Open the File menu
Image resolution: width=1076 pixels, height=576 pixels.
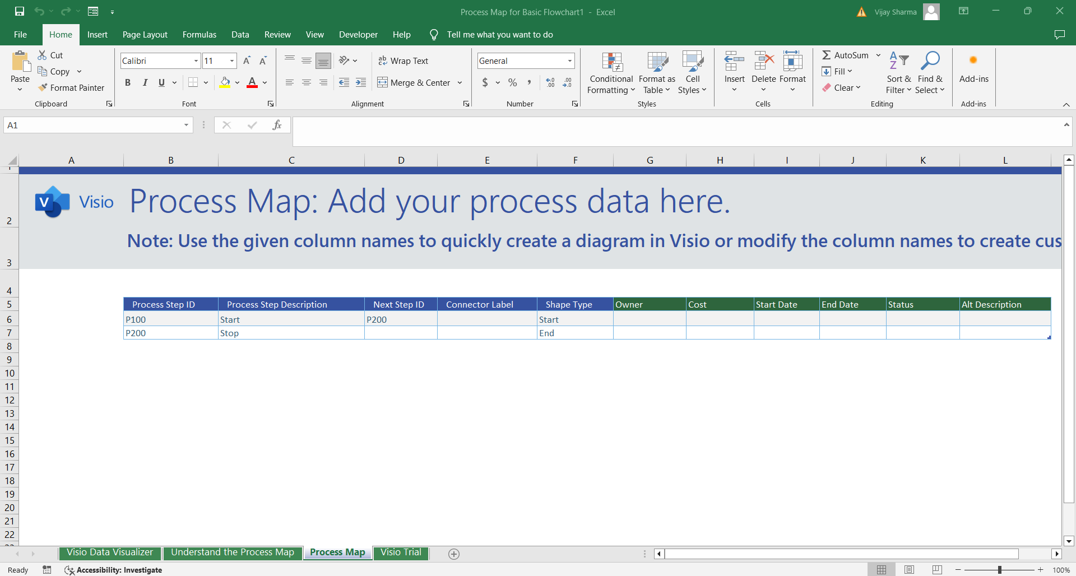coord(20,35)
